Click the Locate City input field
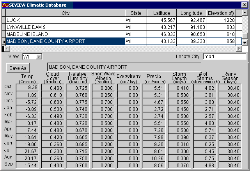Viewport: 250px width, 171px height. click(x=225, y=57)
